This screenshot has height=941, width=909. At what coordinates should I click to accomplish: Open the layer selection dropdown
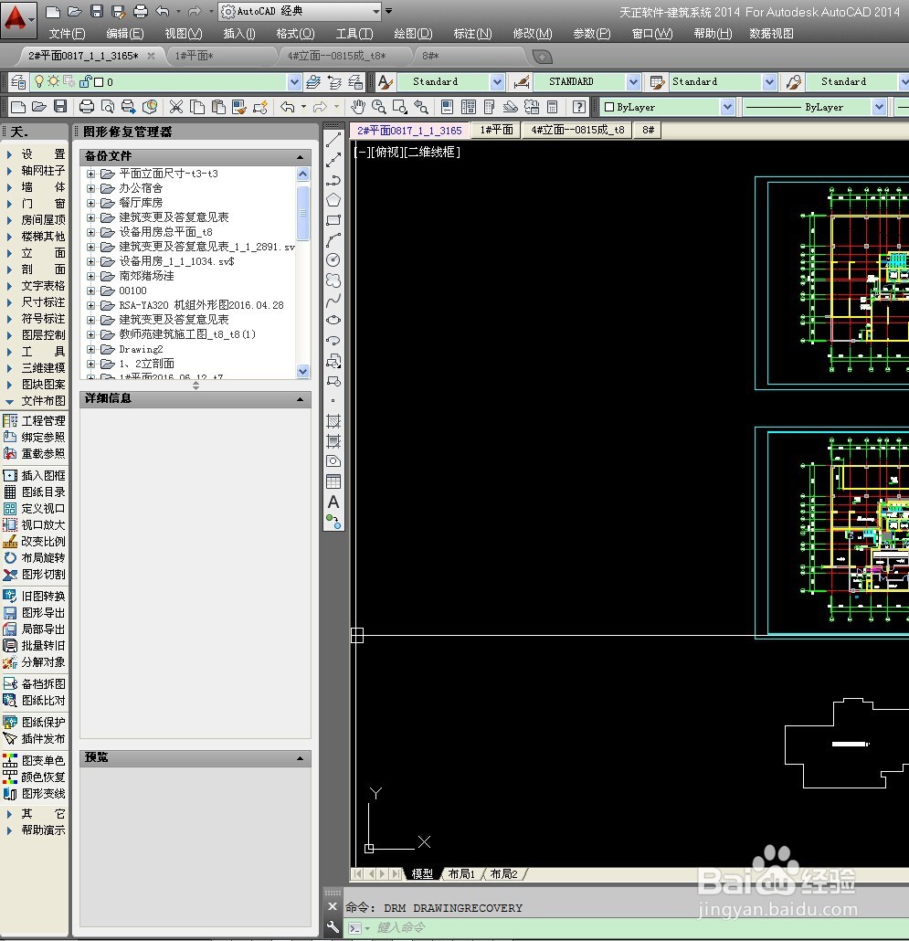click(294, 81)
